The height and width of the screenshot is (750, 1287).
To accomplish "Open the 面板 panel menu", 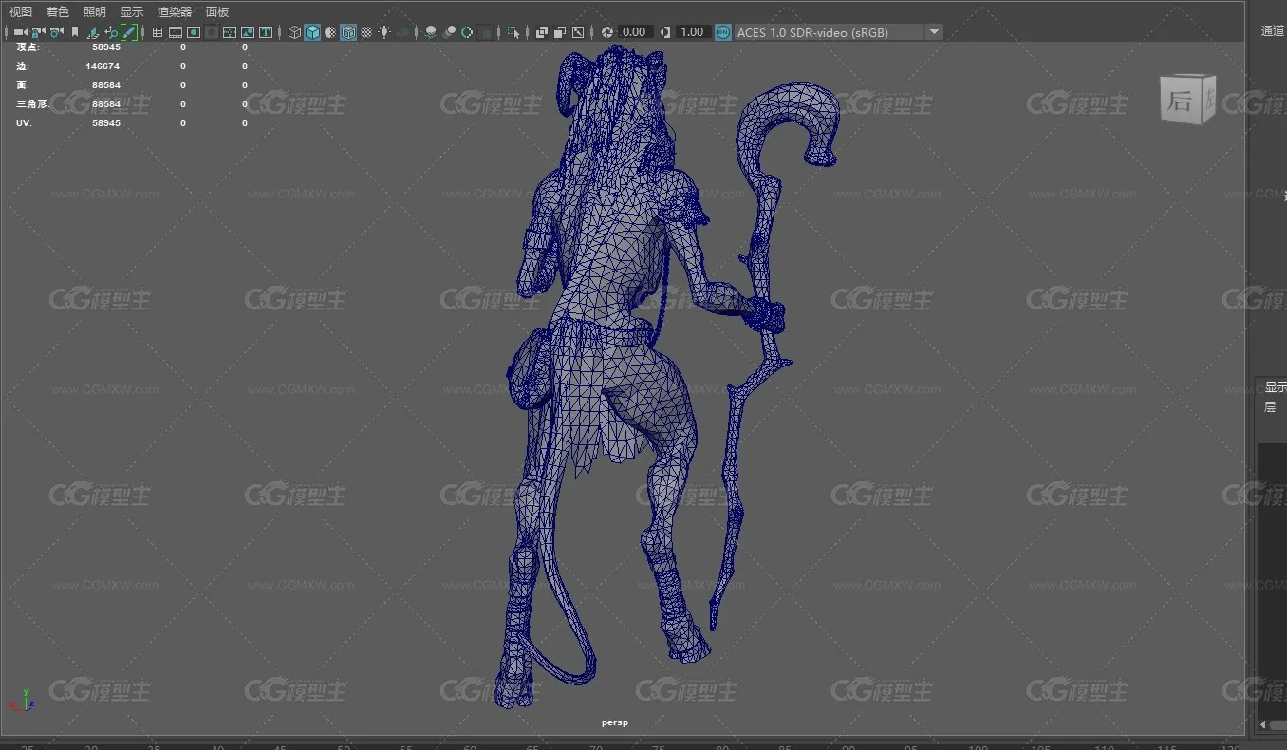I will click(217, 11).
